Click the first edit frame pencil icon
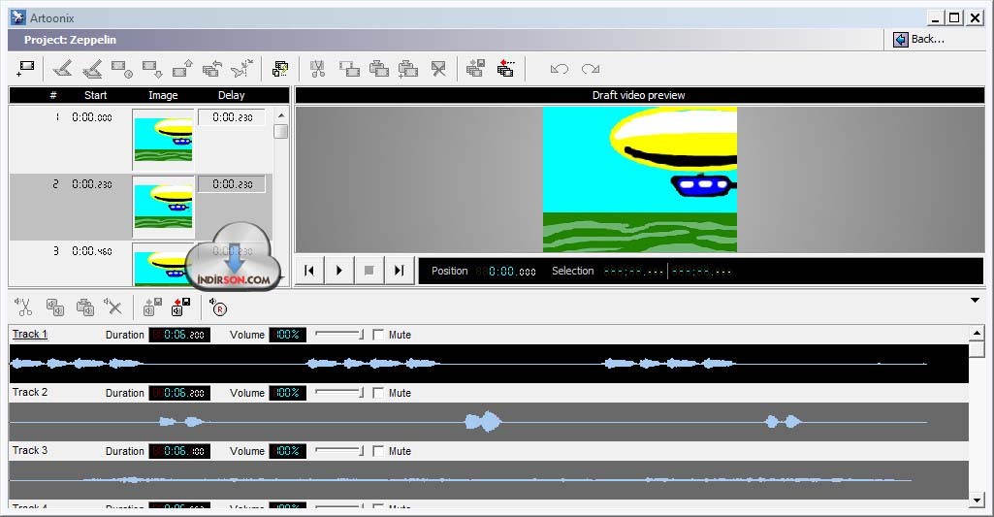The image size is (994, 517). click(62, 69)
